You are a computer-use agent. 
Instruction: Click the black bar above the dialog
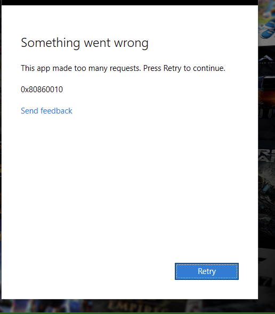pos(129,3)
